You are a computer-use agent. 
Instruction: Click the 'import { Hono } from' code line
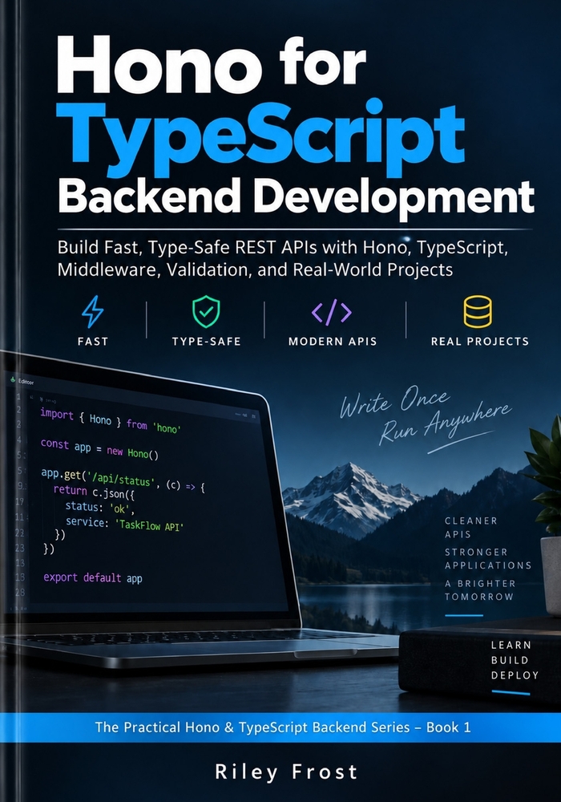(x=111, y=421)
